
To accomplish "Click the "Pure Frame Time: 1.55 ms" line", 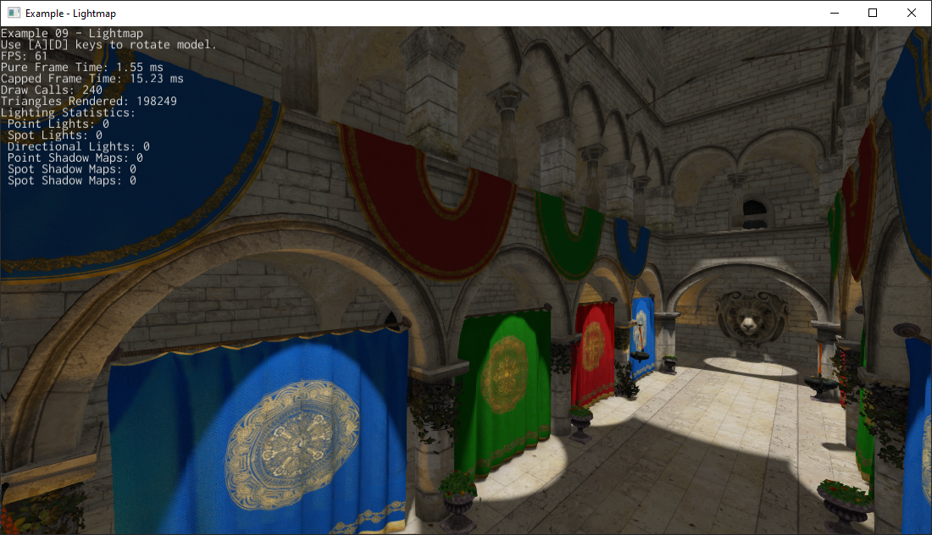I will pos(82,67).
